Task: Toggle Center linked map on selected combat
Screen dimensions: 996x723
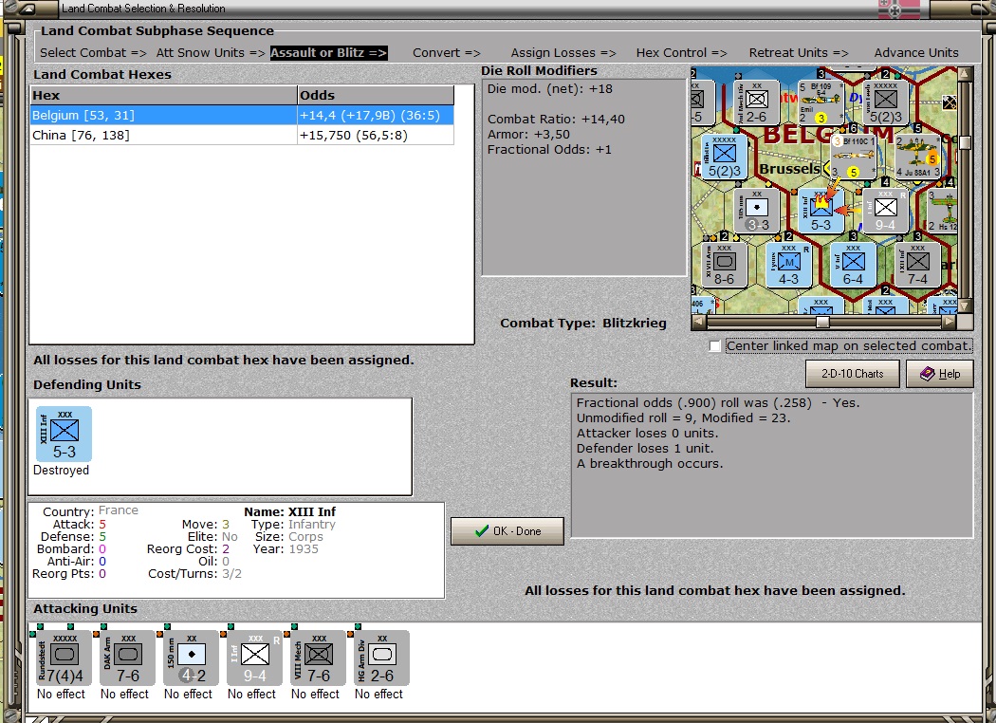Action: 715,346
